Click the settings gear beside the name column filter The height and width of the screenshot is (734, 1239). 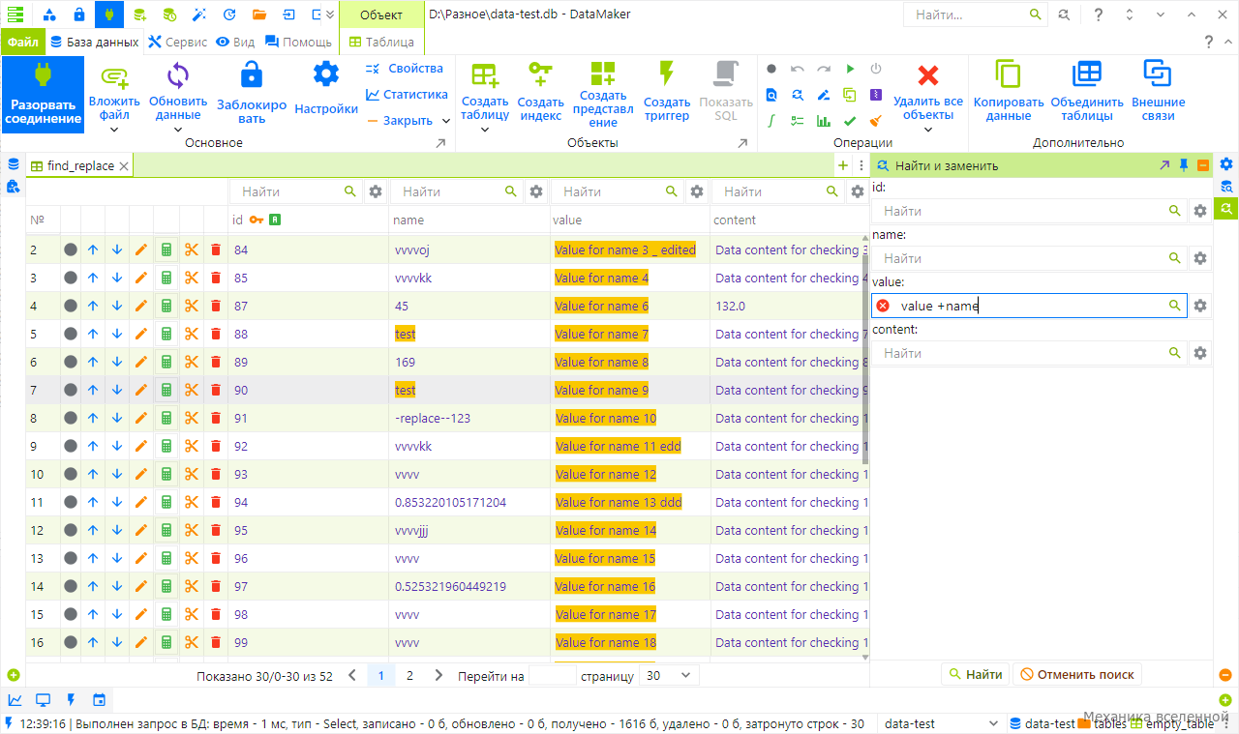[x=535, y=191]
